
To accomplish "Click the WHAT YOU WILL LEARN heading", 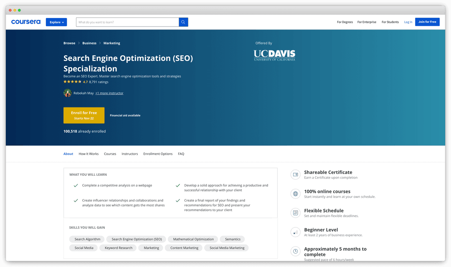I will [88, 175].
